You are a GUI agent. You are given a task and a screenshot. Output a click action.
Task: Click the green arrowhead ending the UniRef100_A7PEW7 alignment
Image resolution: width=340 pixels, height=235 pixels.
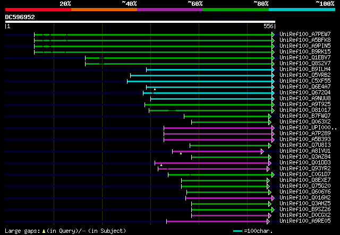coord(273,34)
